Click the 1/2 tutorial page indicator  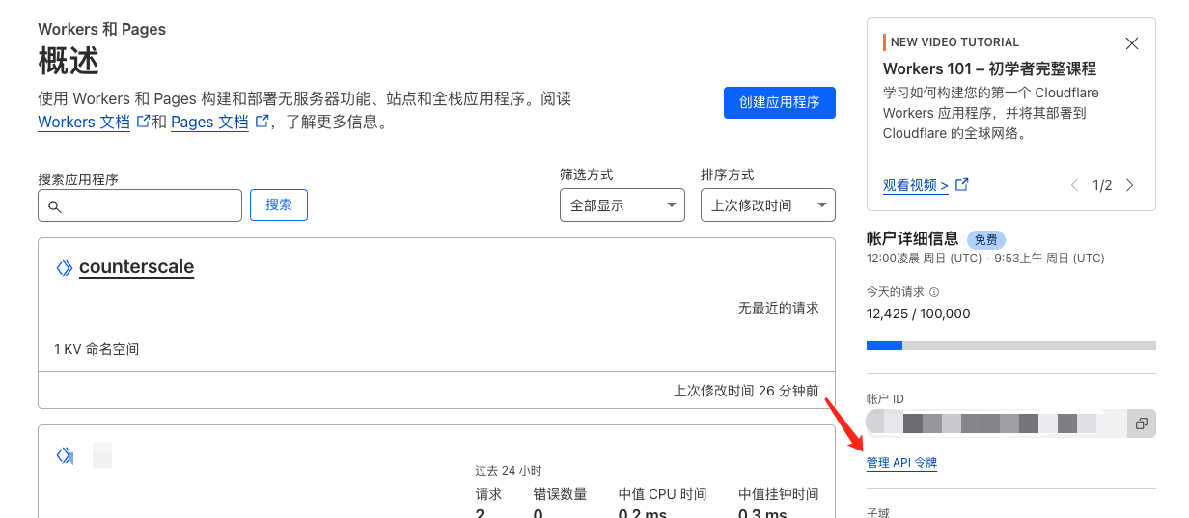(x=1102, y=185)
